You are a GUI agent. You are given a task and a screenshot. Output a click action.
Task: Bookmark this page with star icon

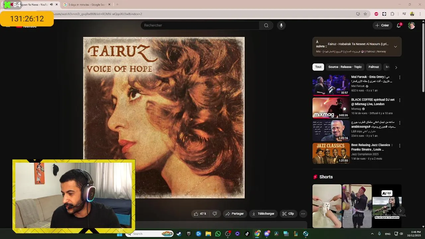click(x=365, y=14)
